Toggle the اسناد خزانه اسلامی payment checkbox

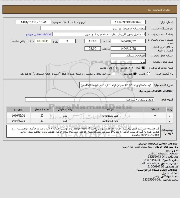pos(113,74)
